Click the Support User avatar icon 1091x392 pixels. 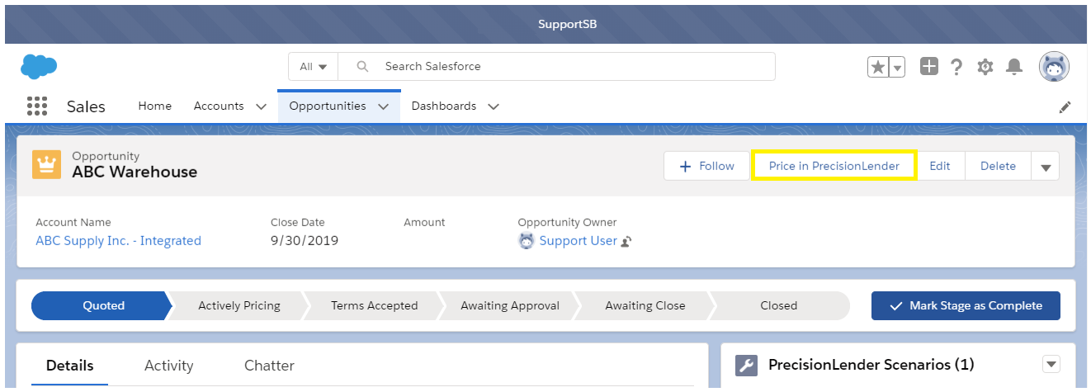pos(527,241)
